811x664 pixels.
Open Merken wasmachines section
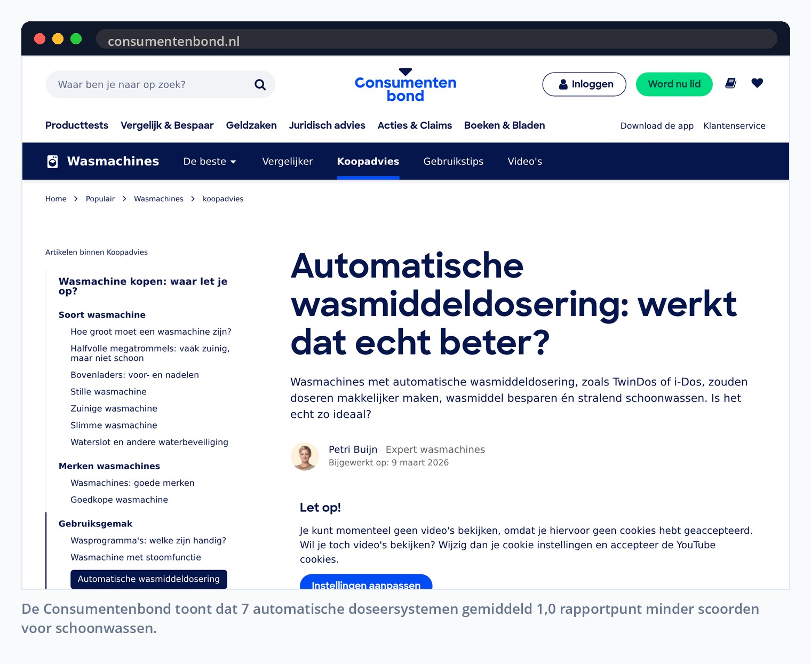pyautogui.click(x=109, y=466)
